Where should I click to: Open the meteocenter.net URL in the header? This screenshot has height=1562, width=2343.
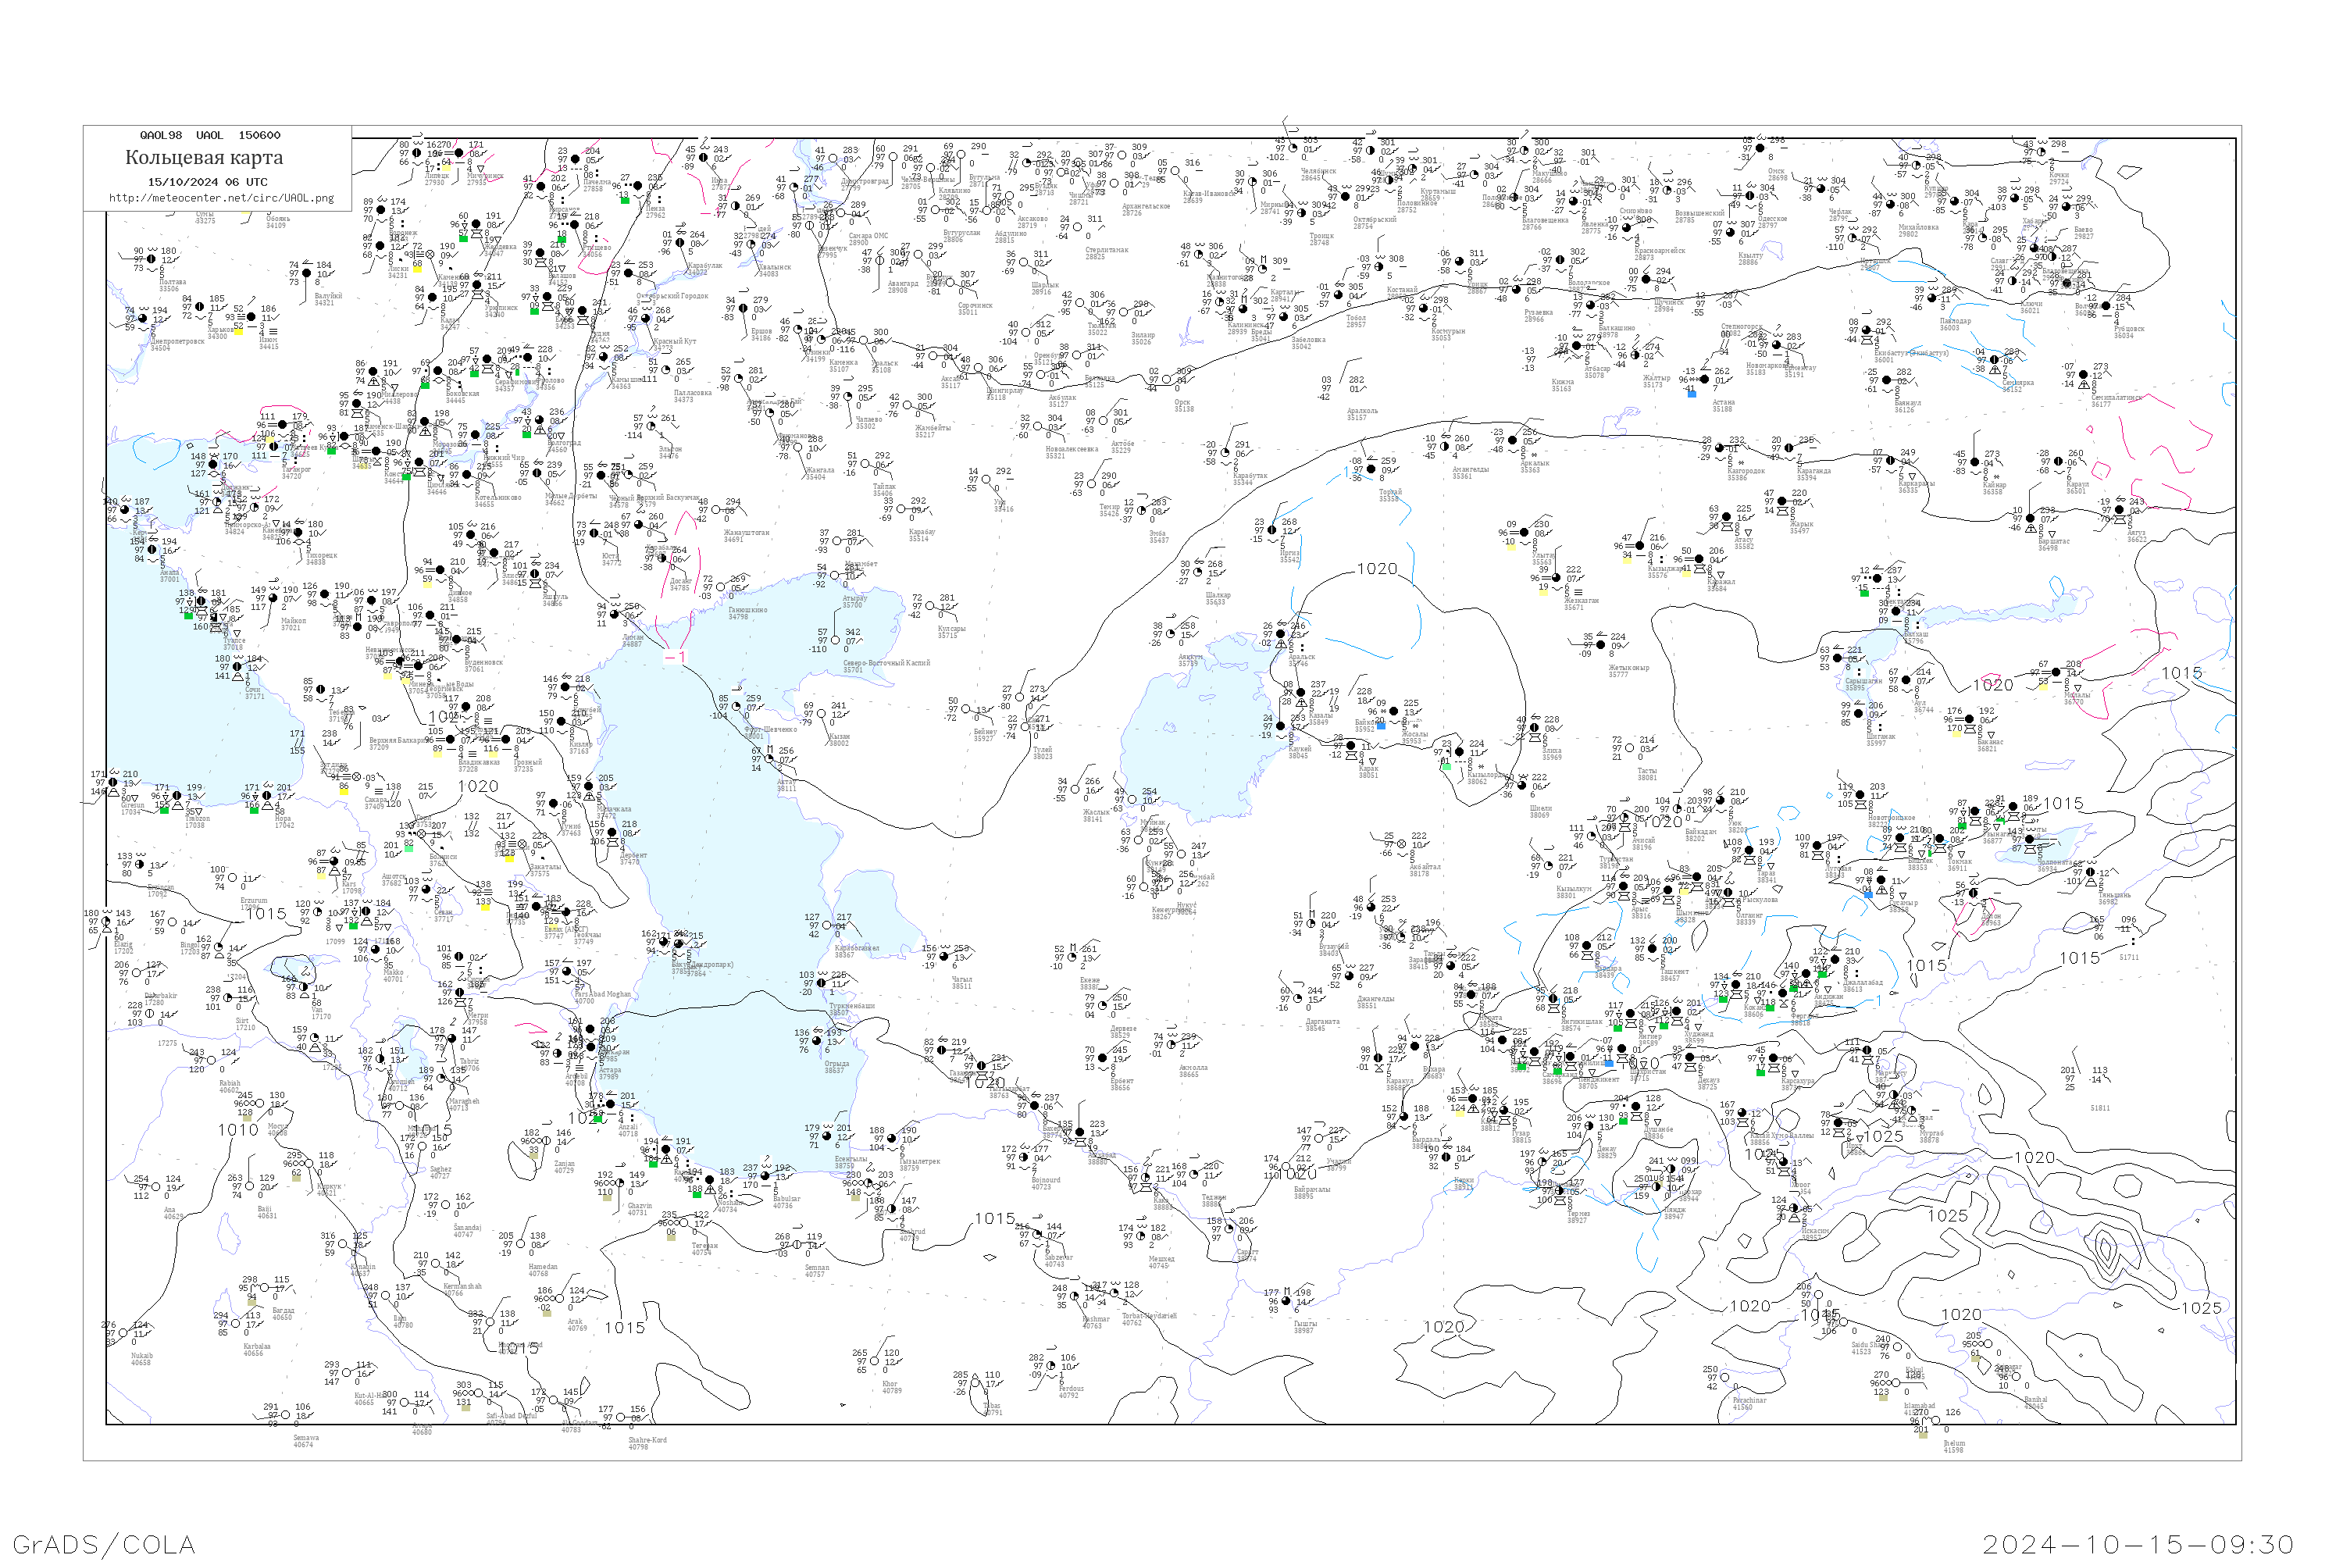point(221,198)
